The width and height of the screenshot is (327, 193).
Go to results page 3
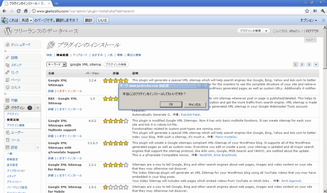pos(309,65)
